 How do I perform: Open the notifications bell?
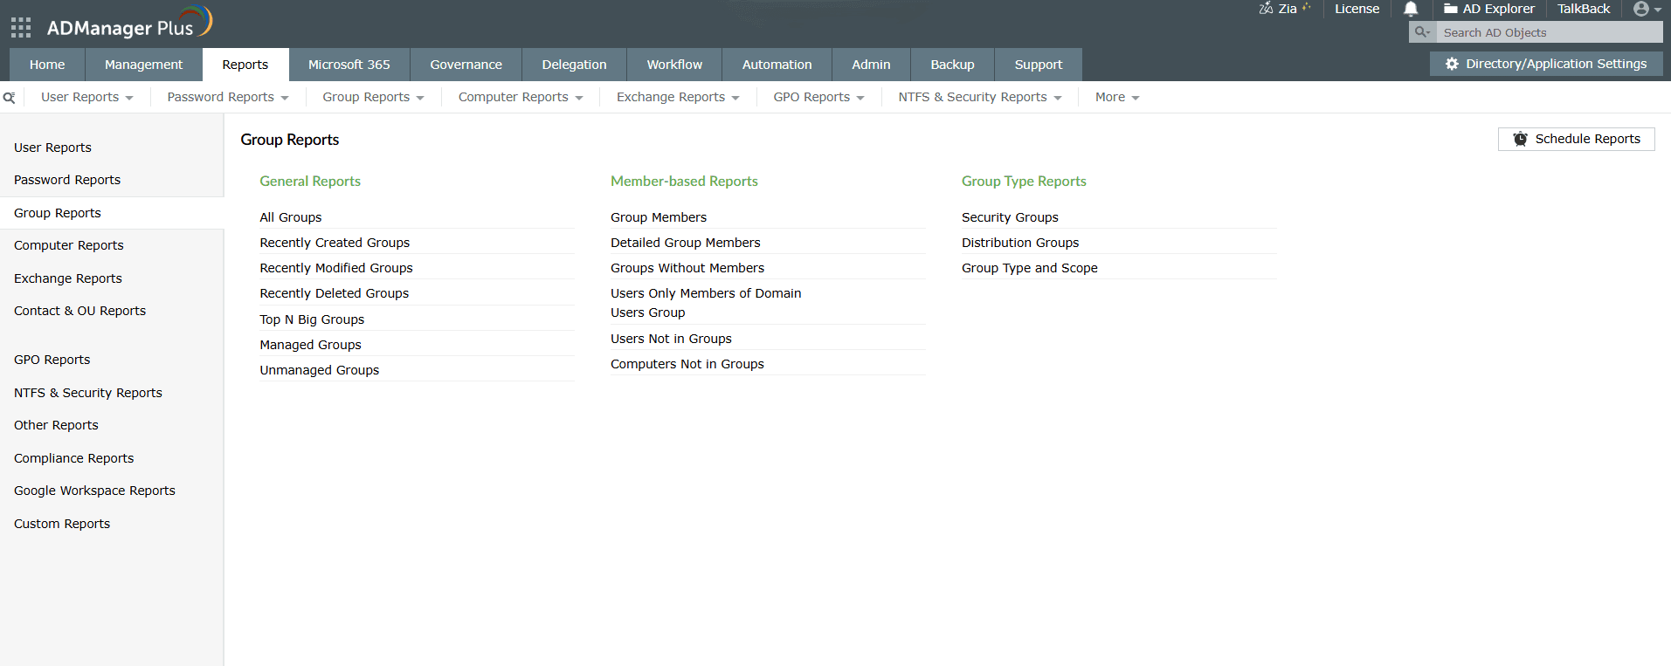tap(1411, 9)
